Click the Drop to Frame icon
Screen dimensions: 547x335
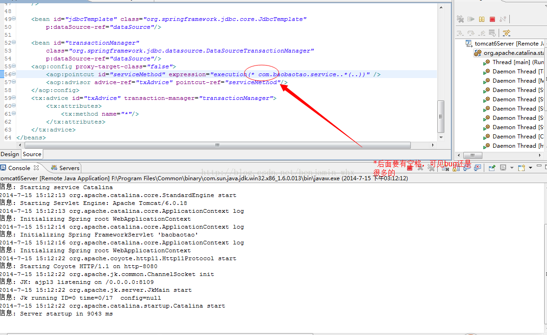click(492, 33)
